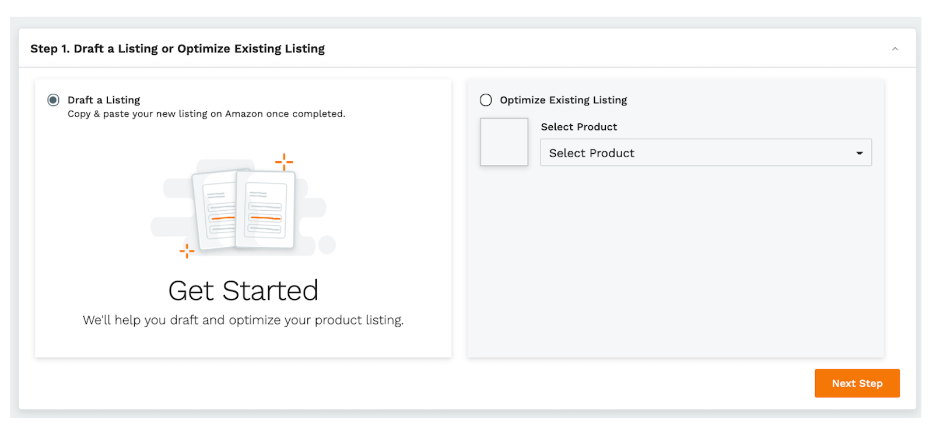Click the 'Draft a Listing' label text
Screen dimensions: 933x428
point(104,100)
